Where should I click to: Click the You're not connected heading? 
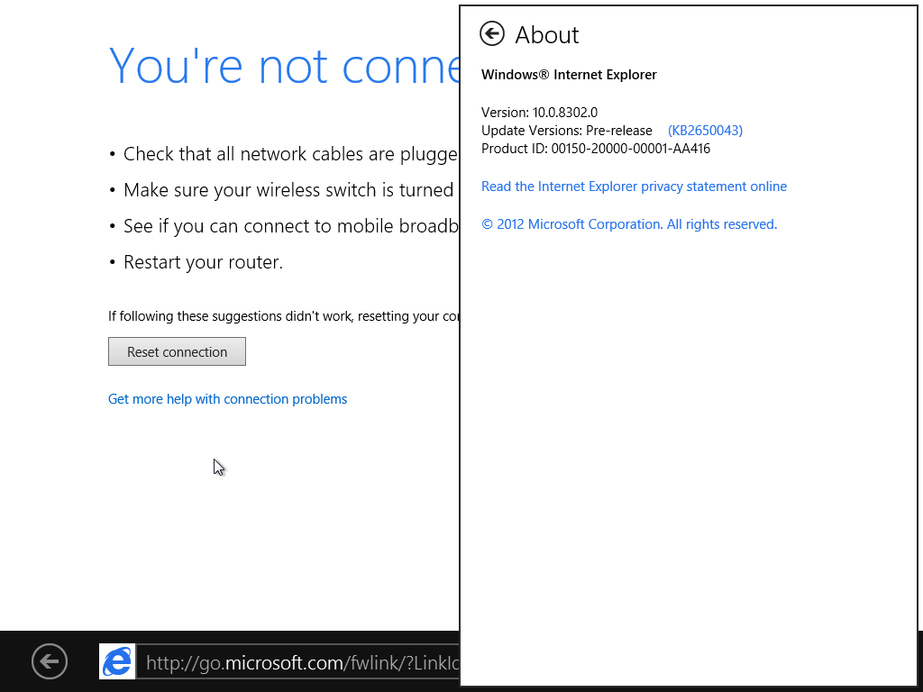285,66
